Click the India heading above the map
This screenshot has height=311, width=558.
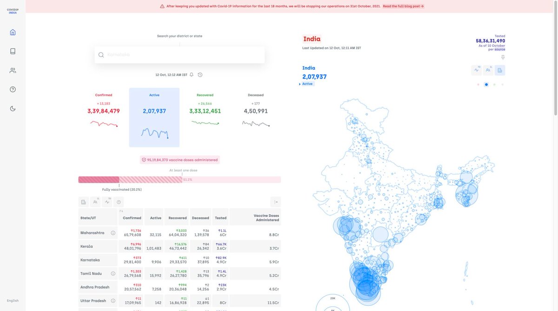312,39
